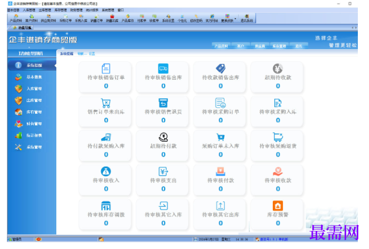
Task: Click the 客户 banner button
Action: pos(240,46)
